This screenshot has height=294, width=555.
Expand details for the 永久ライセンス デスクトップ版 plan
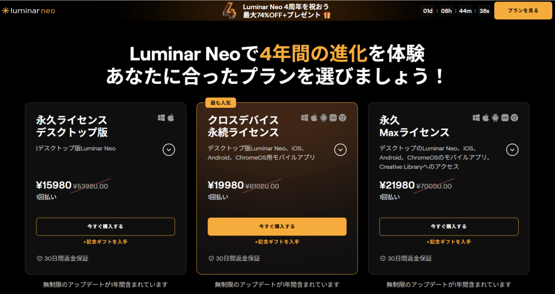click(169, 149)
